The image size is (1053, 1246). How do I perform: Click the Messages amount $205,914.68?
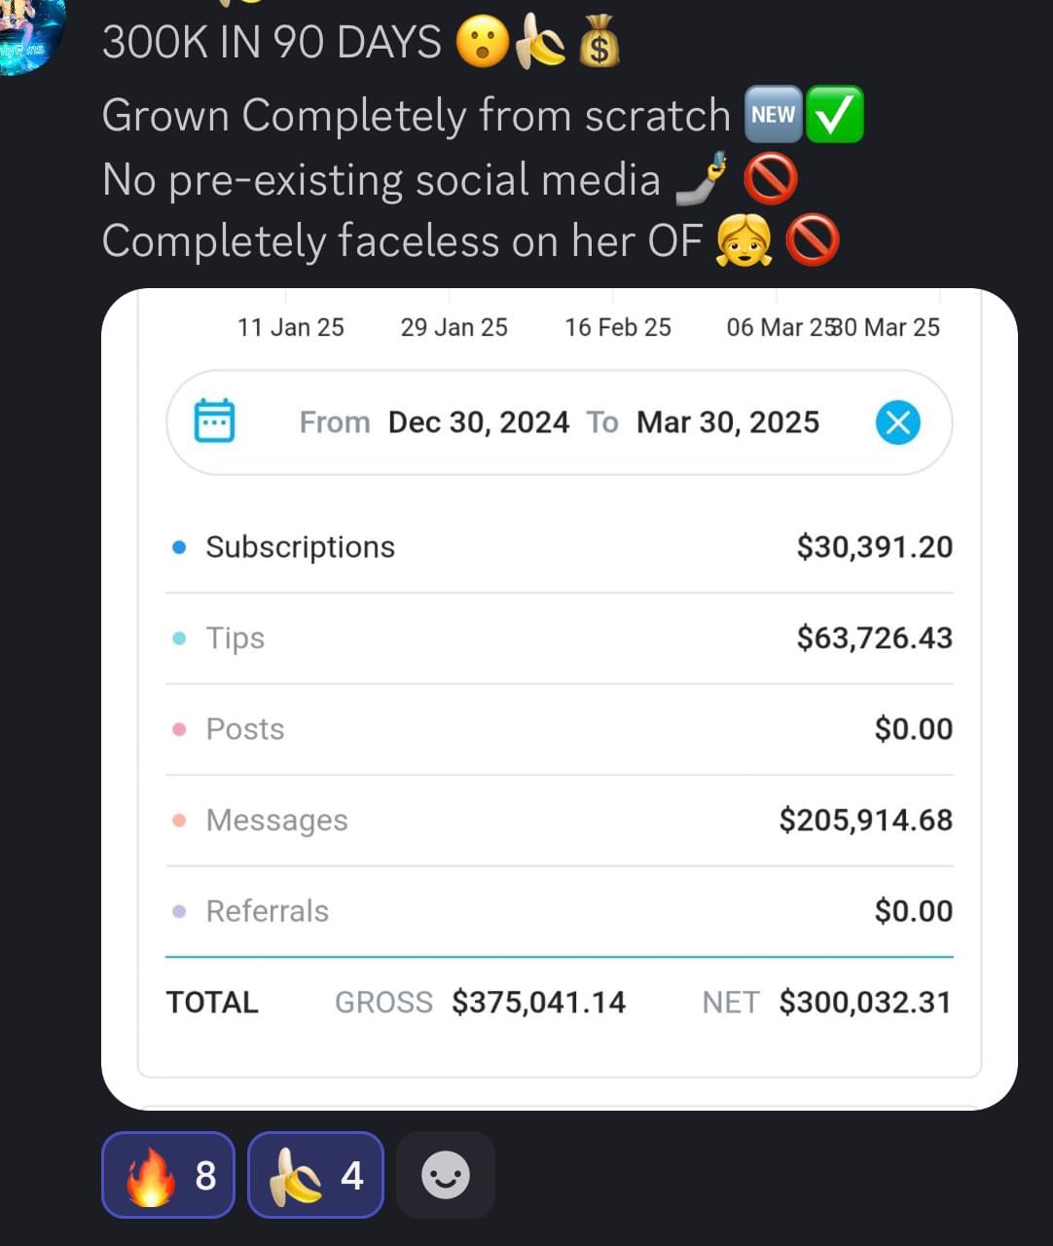coord(865,820)
